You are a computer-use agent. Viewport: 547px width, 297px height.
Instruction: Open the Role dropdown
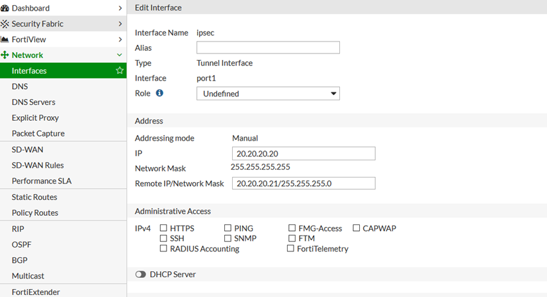coord(268,94)
